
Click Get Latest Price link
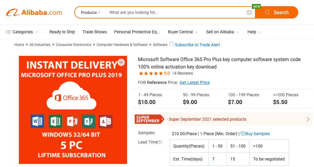pos(194,82)
